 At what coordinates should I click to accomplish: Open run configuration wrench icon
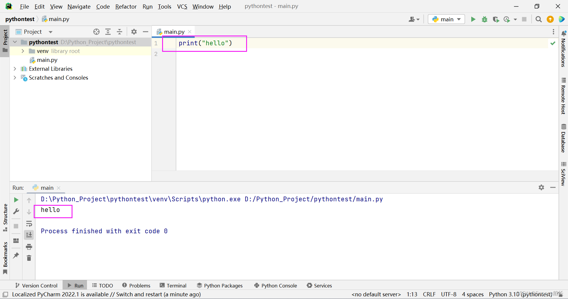coord(16,211)
